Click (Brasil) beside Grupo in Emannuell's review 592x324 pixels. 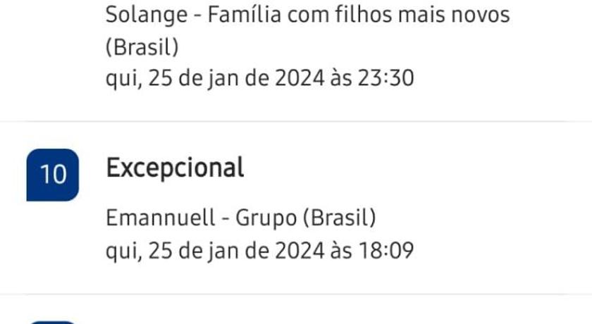339,218
